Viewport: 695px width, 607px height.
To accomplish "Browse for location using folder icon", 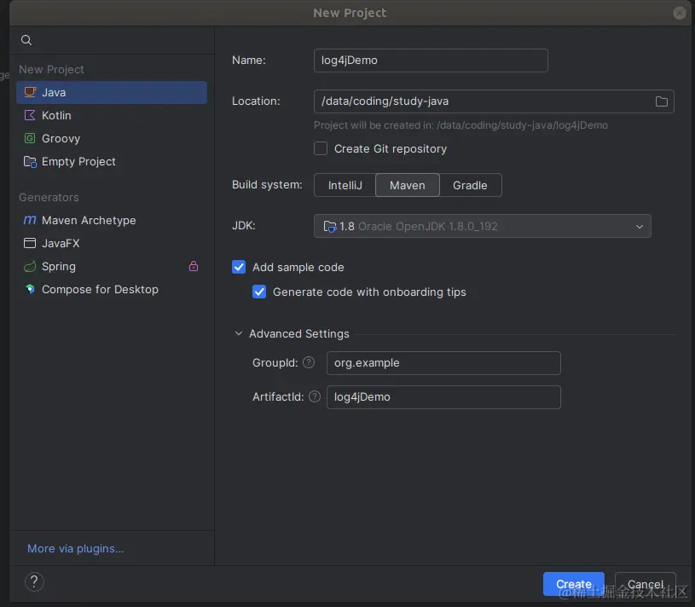I will (x=661, y=101).
